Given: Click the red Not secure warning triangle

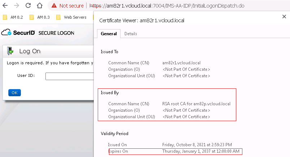Looking at the screenshot, I should pyautogui.click(x=54, y=6).
